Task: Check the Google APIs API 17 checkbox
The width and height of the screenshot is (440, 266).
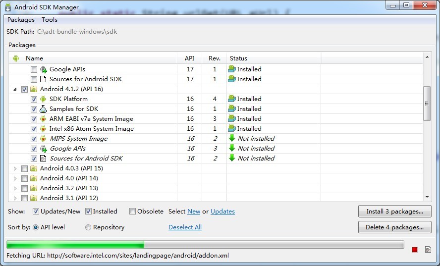Action: (34, 69)
